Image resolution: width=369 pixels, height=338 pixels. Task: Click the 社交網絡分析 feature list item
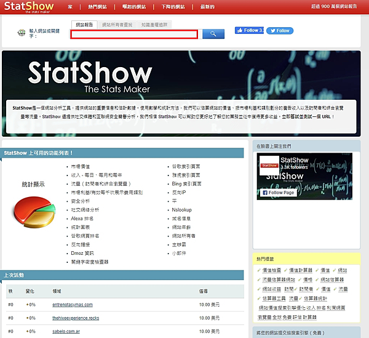[85, 210]
